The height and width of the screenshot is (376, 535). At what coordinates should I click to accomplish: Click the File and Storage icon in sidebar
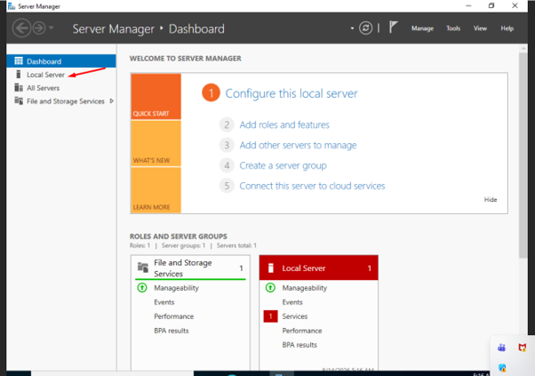pos(19,101)
